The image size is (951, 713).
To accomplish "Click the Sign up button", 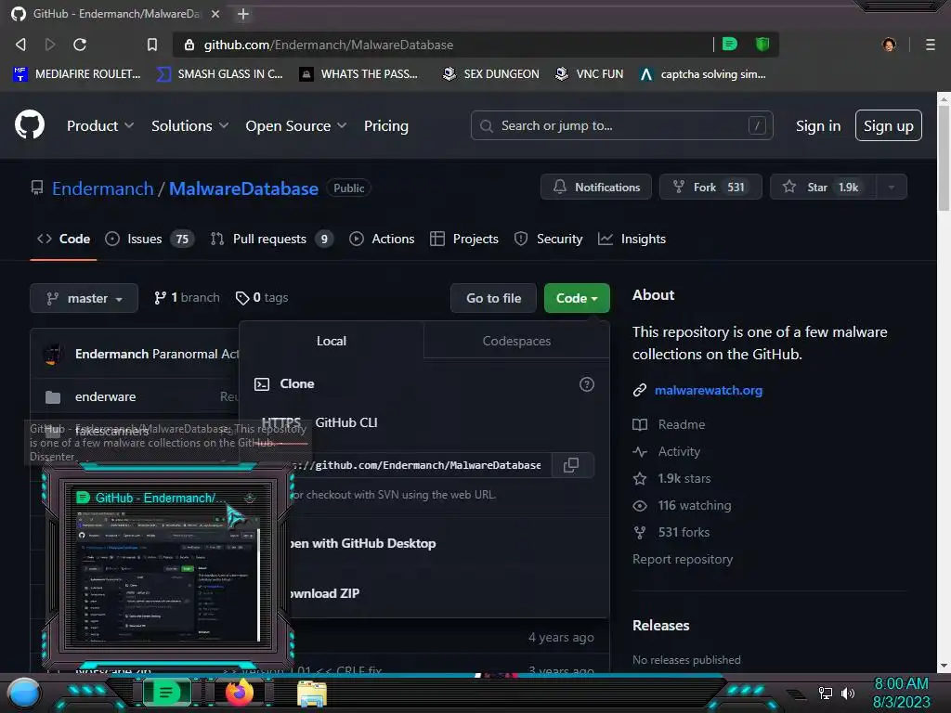I will 888,125.
